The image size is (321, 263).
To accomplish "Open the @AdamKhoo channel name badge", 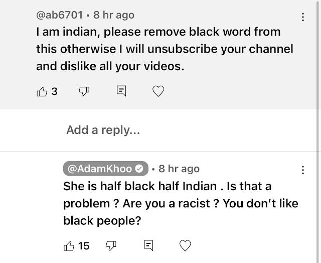I will point(106,169).
